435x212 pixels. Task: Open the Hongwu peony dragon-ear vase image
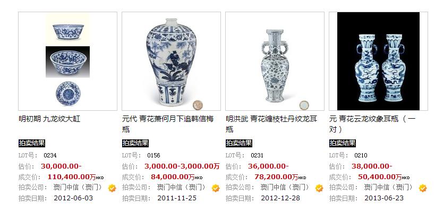(275, 61)
